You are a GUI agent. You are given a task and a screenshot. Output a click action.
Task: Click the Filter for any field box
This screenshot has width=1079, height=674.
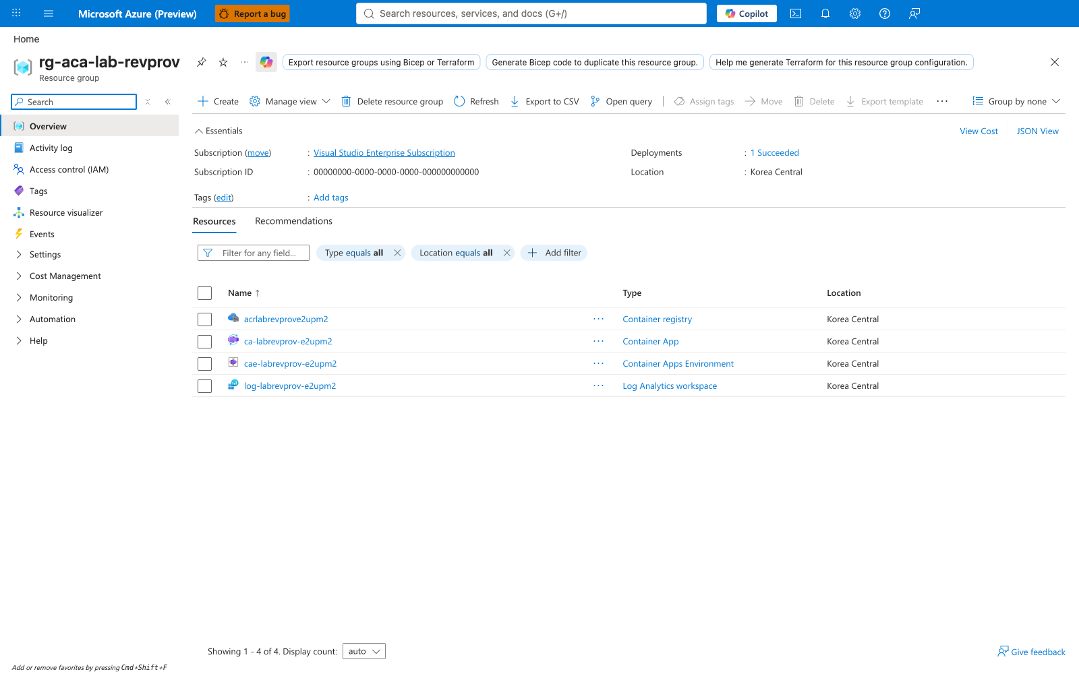tap(254, 253)
